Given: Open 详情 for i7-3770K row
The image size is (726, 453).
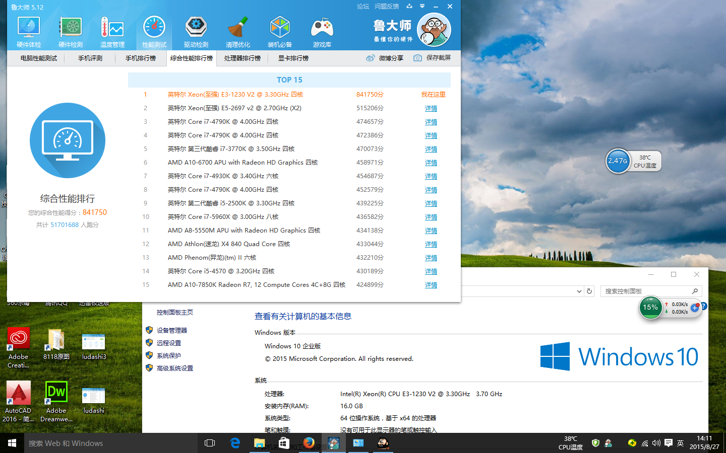Looking at the screenshot, I should [x=431, y=149].
